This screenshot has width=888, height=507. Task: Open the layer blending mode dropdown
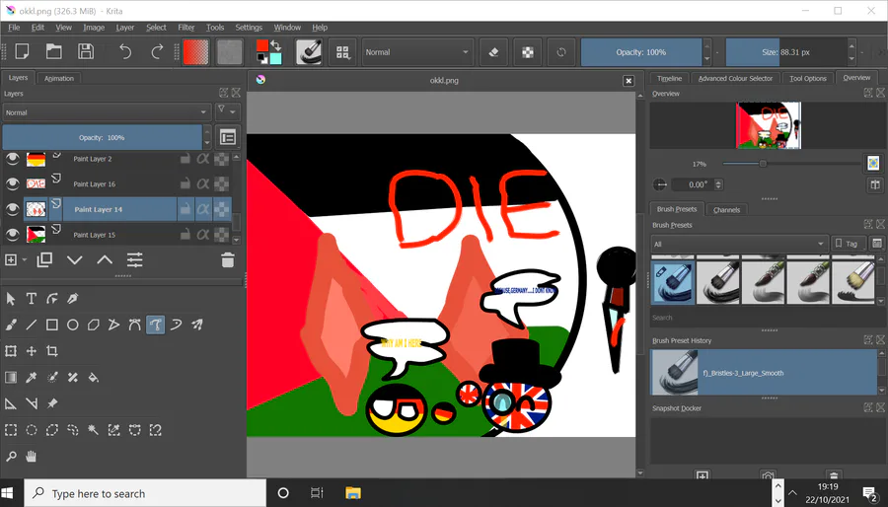[x=107, y=112]
